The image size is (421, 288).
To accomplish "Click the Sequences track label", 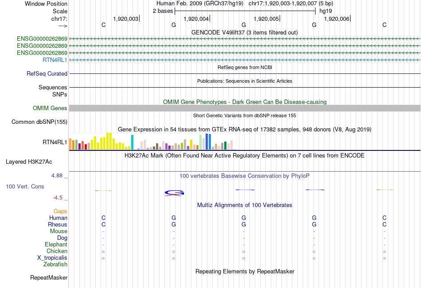I will tap(53, 88).
